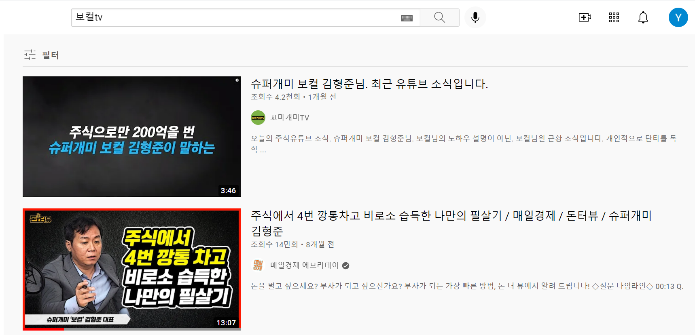Click the 13:07 duration video thumbnail
Screen dimensions: 695x335
pos(132,269)
